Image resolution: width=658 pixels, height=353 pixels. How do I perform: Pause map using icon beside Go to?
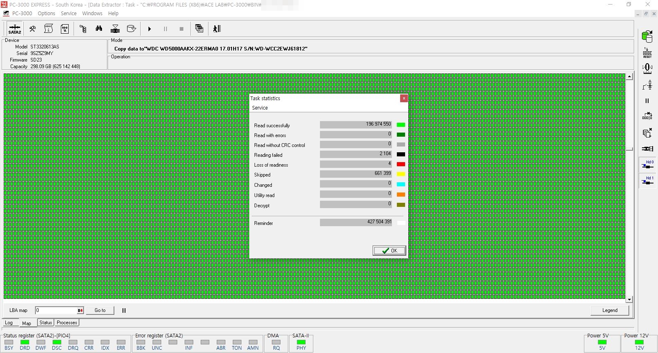(x=124, y=311)
